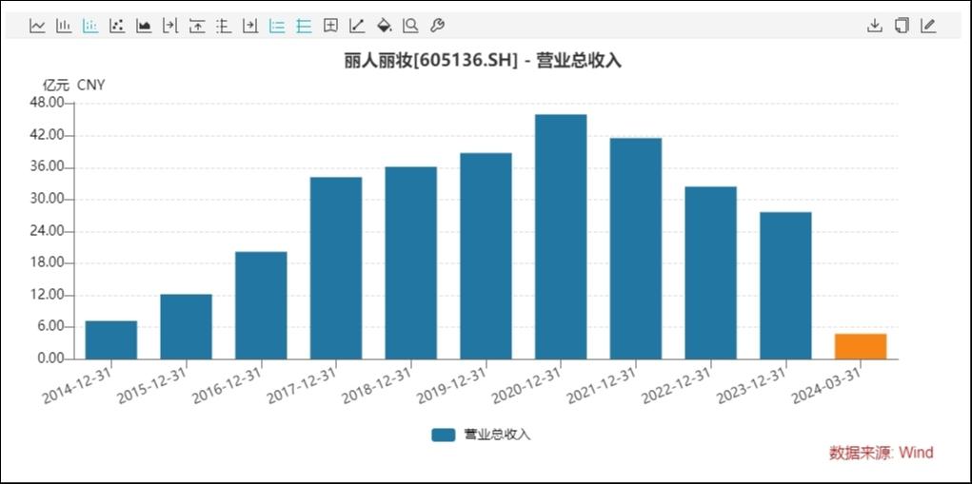Click the 2020-12-31 tallest bar
The image size is (972, 484).
pos(561,237)
